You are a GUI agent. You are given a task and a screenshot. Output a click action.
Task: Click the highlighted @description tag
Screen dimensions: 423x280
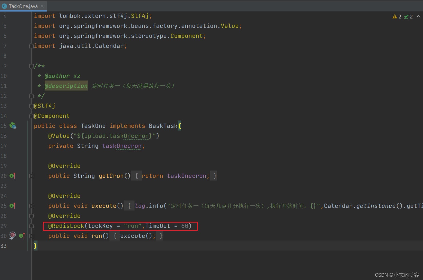pyautogui.click(x=66, y=86)
